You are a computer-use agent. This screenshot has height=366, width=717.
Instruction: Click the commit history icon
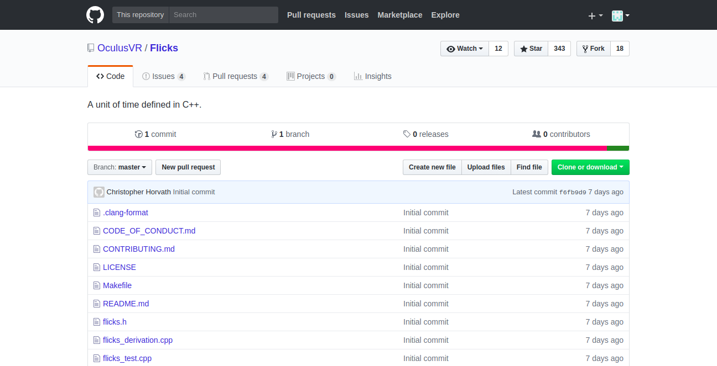(139, 134)
